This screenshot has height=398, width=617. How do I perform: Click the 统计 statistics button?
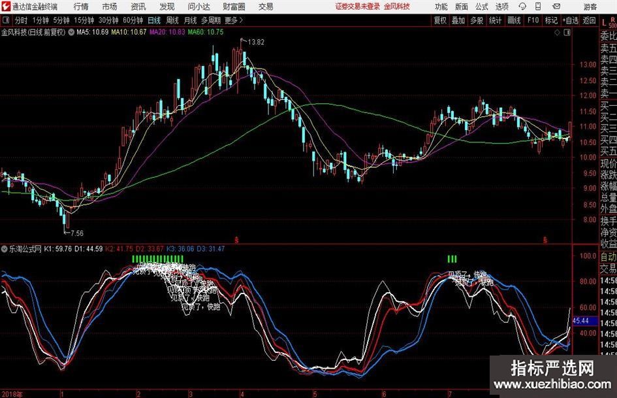click(496, 20)
